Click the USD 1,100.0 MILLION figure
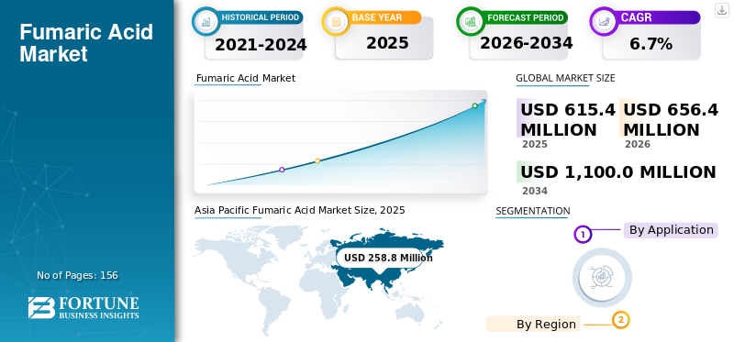734x342 pixels. pyautogui.click(x=617, y=171)
